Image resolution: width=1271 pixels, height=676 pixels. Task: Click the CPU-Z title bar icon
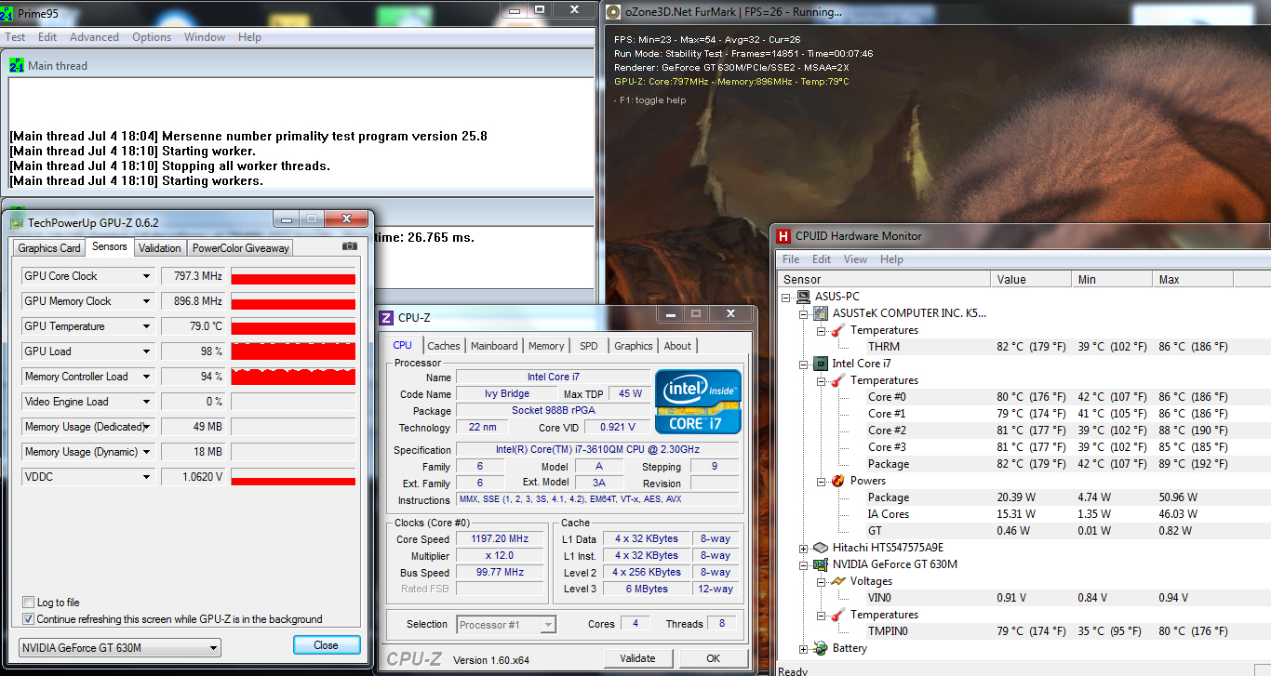click(387, 318)
